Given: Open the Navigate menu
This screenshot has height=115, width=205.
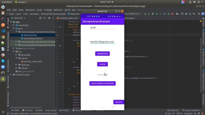Looking at the screenshot, I should tap(30, 10).
